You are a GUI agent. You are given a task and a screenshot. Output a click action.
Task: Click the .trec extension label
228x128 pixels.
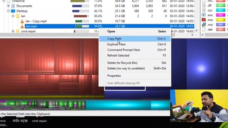[x=210, y=20]
